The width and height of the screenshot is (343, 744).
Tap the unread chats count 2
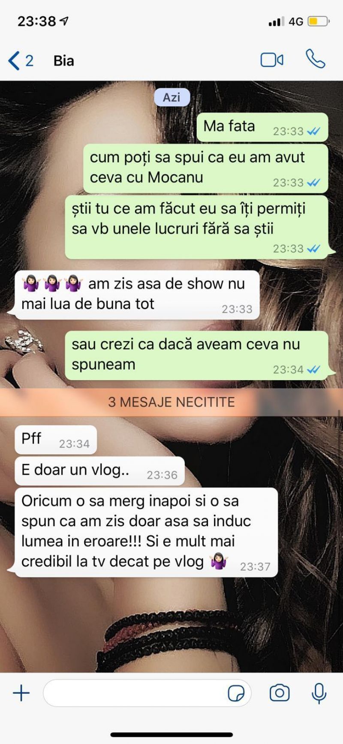tap(29, 61)
